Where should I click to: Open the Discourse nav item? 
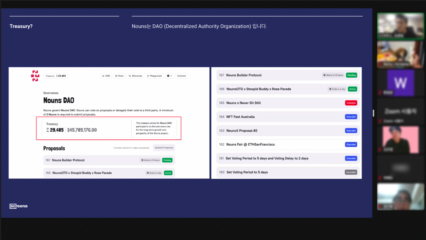pyautogui.click(x=135, y=76)
